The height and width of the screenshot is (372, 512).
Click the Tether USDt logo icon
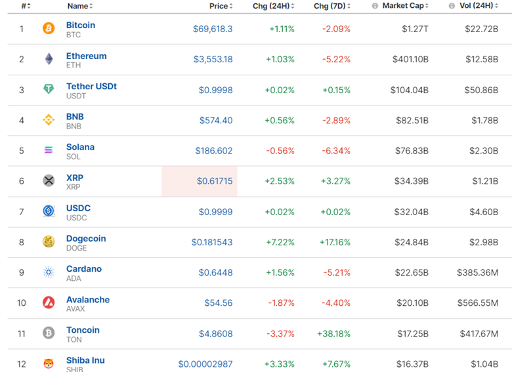pyautogui.click(x=49, y=89)
